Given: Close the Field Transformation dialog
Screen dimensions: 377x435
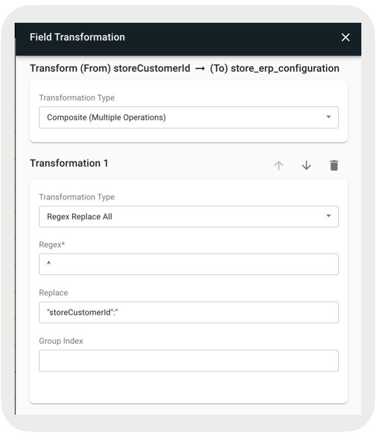Looking at the screenshot, I should pyautogui.click(x=345, y=37).
